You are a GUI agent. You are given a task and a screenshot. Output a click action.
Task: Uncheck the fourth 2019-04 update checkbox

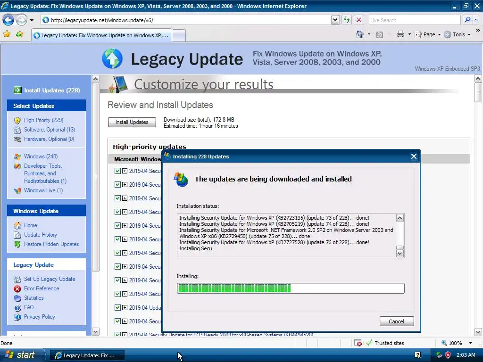[x=117, y=212]
